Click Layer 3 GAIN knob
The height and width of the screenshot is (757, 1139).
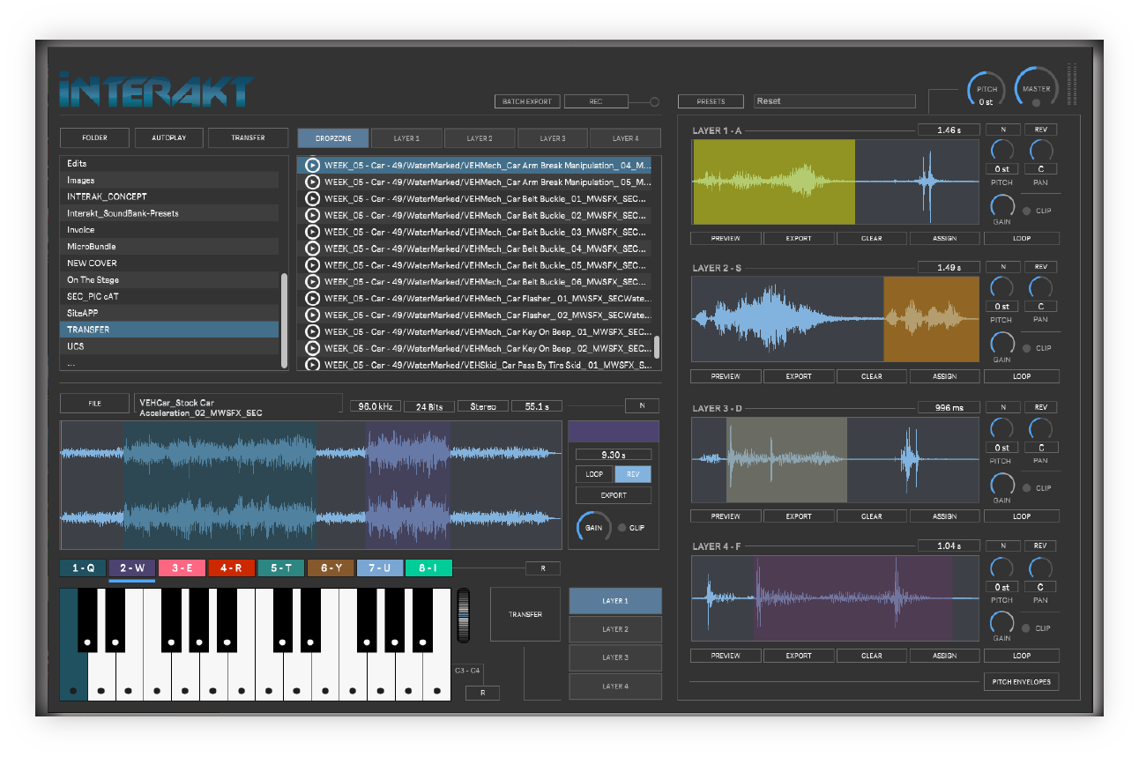[1001, 484]
